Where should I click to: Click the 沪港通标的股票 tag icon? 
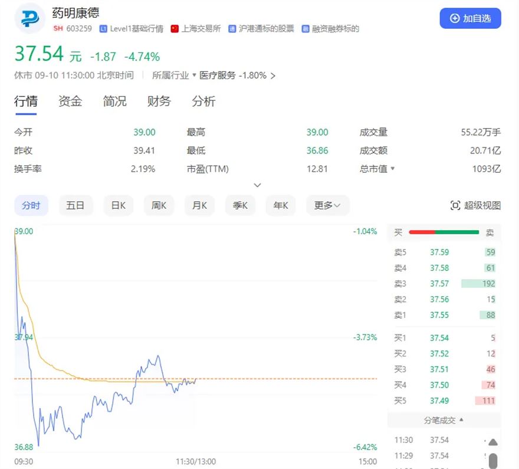(x=232, y=28)
